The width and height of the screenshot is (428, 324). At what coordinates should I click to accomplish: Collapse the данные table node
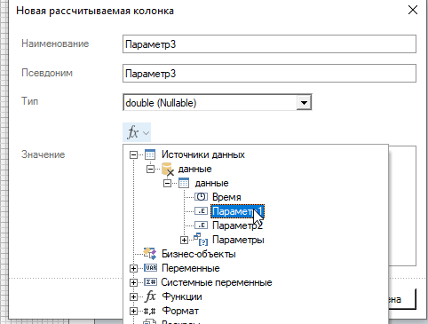(x=167, y=183)
